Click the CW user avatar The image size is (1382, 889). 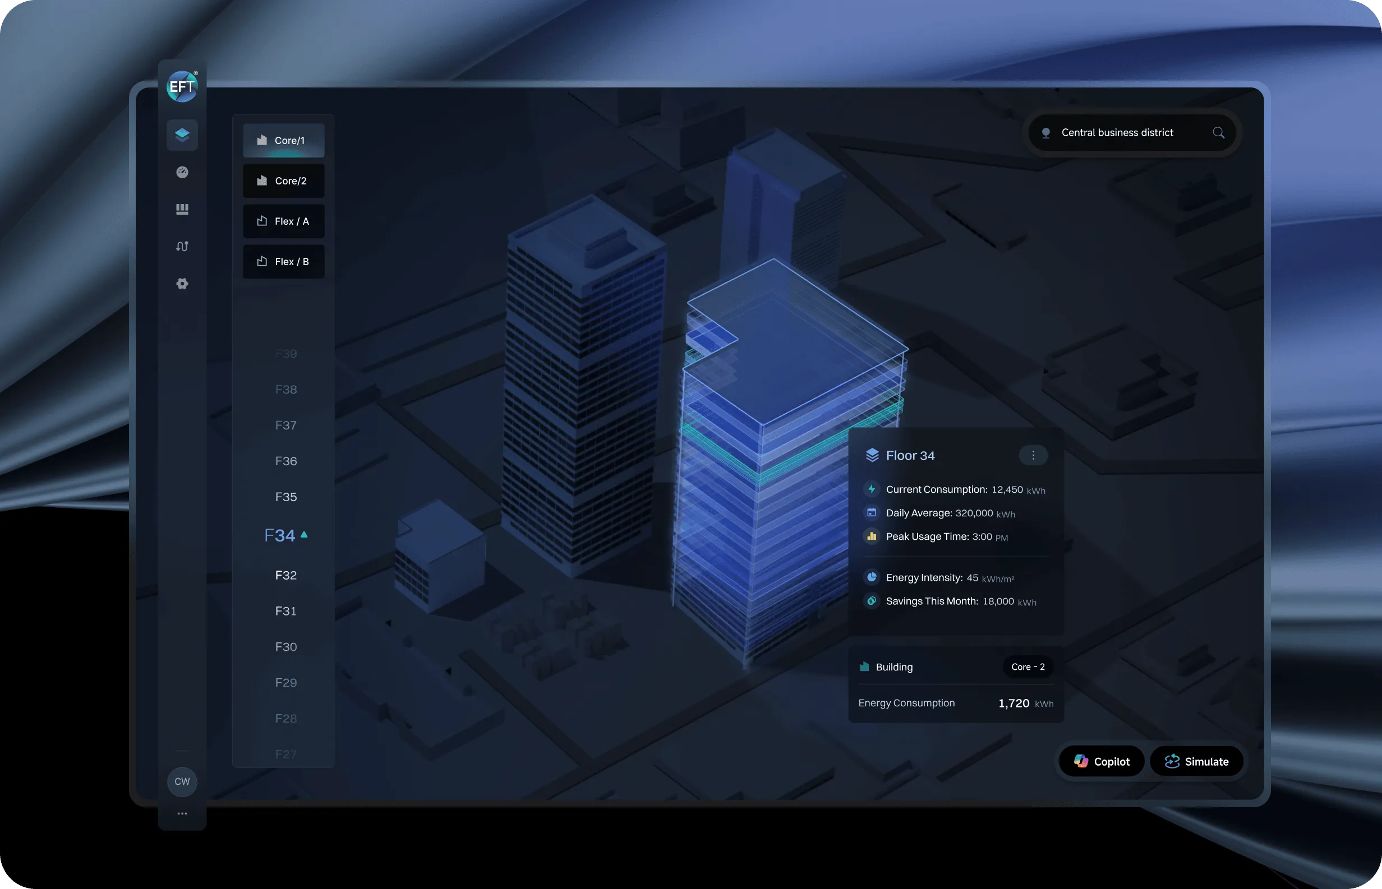click(x=182, y=781)
